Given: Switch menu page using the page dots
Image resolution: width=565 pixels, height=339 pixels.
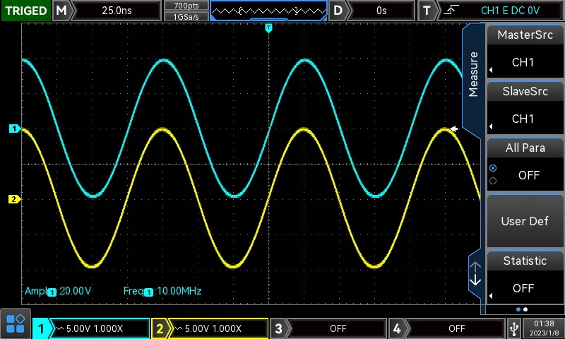Looking at the screenshot, I should click(522, 309).
